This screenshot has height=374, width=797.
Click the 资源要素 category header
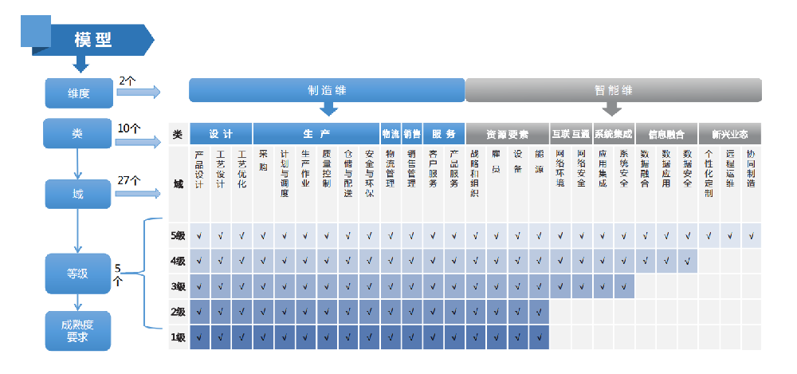pyautogui.click(x=508, y=134)
